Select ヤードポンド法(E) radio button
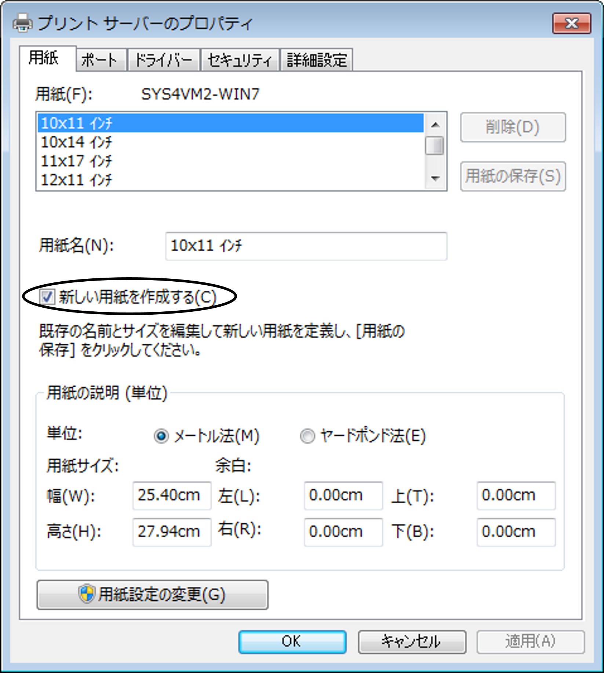 click(307, 436)
